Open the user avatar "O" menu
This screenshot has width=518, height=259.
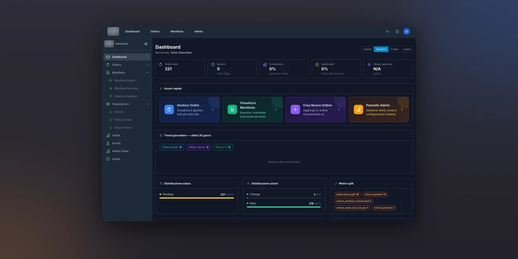(x=407, y=31)
